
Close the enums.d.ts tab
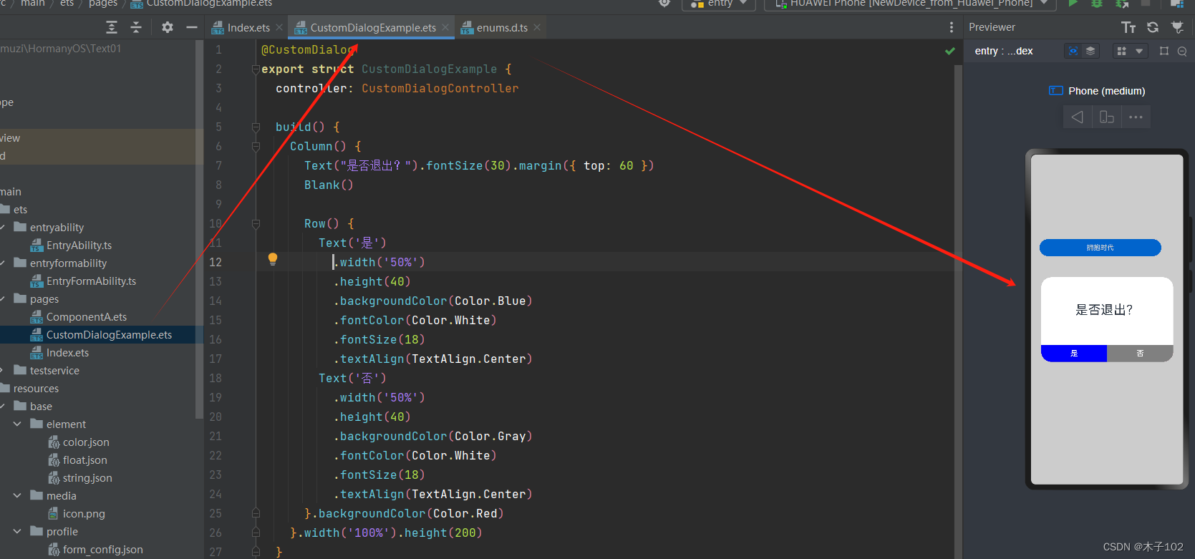click(537, 27)
